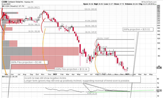Click the 10 level on RSI axis
The height and width of the screenshot is (98, 163).
point(158,96)
